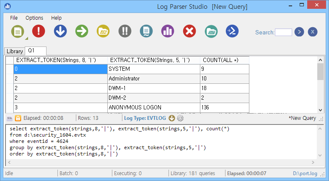Click the count cell showing 18
The width and height of the screenshot is (329, 181).
click(x=225, y=88)
